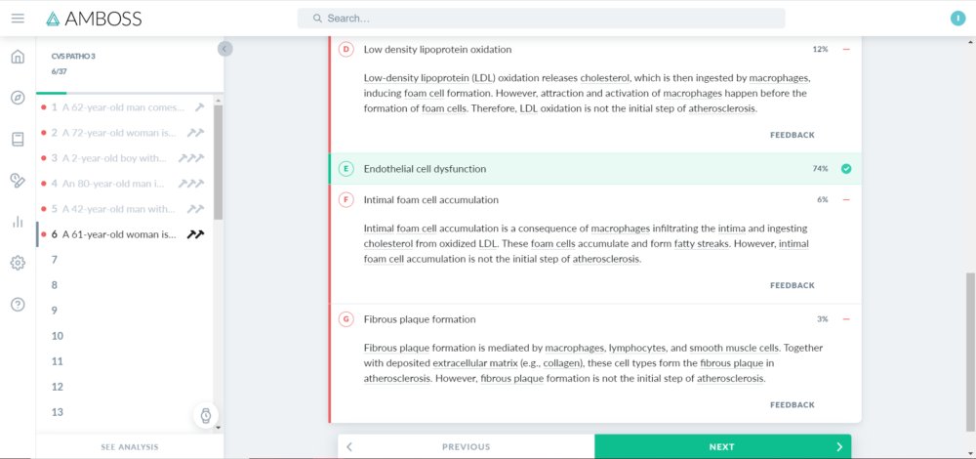The width and height of the screenshot is (976, 459).
Task: Collapse Fibrous plaque formation explanation minus
Action: (846, 319)
